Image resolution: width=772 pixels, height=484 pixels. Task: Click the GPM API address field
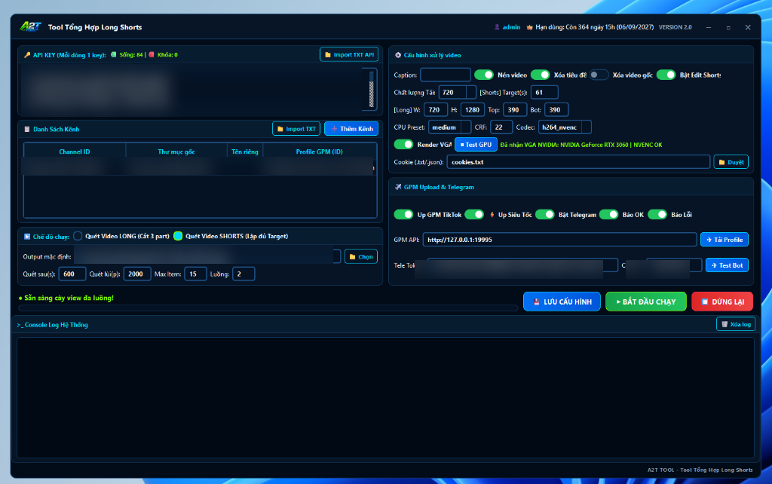point(559,240)
